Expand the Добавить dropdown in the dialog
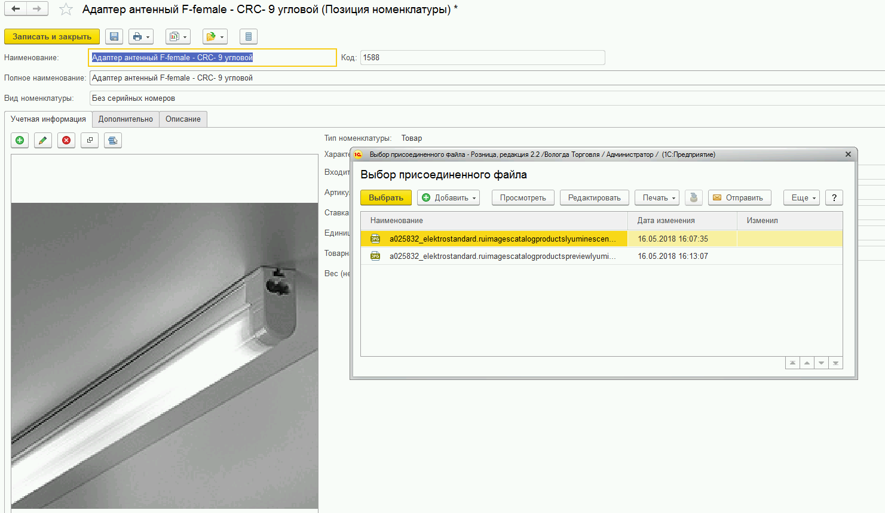The height and width of the screenshot is (513, 885). [449, 197]
